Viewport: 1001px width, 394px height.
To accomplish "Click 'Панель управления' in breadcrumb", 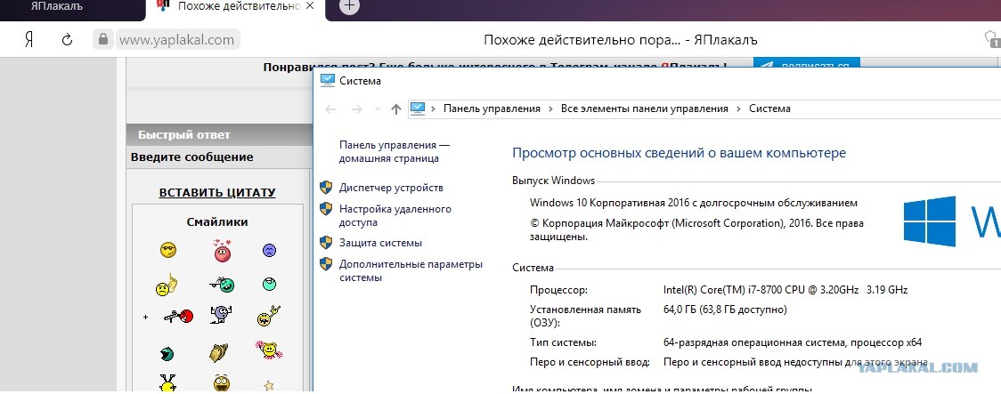I will (x=492, y=109).
